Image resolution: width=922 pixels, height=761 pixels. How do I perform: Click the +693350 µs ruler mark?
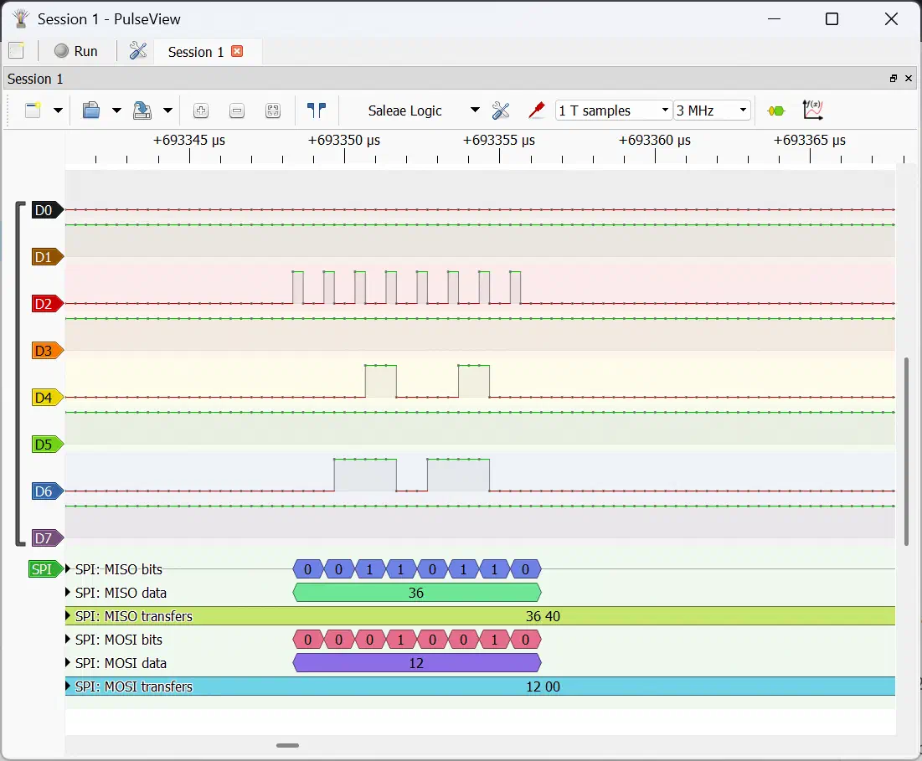point(344,141)
